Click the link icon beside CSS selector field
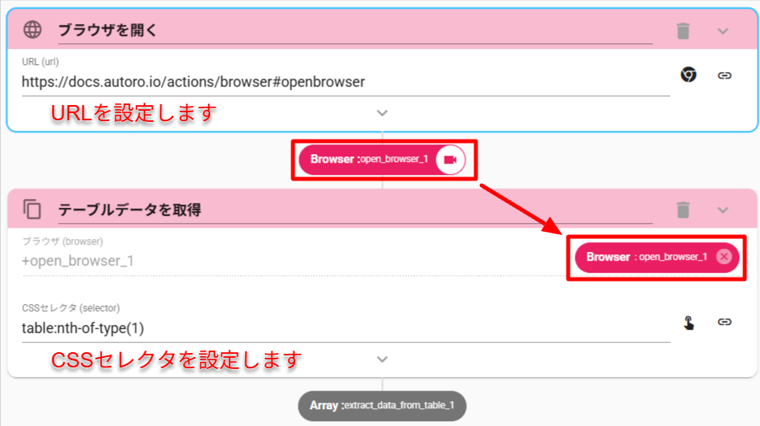Screen dimensions: 760x426 click(724, 323)
